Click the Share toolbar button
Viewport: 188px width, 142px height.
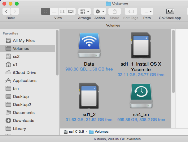point(115,11)
